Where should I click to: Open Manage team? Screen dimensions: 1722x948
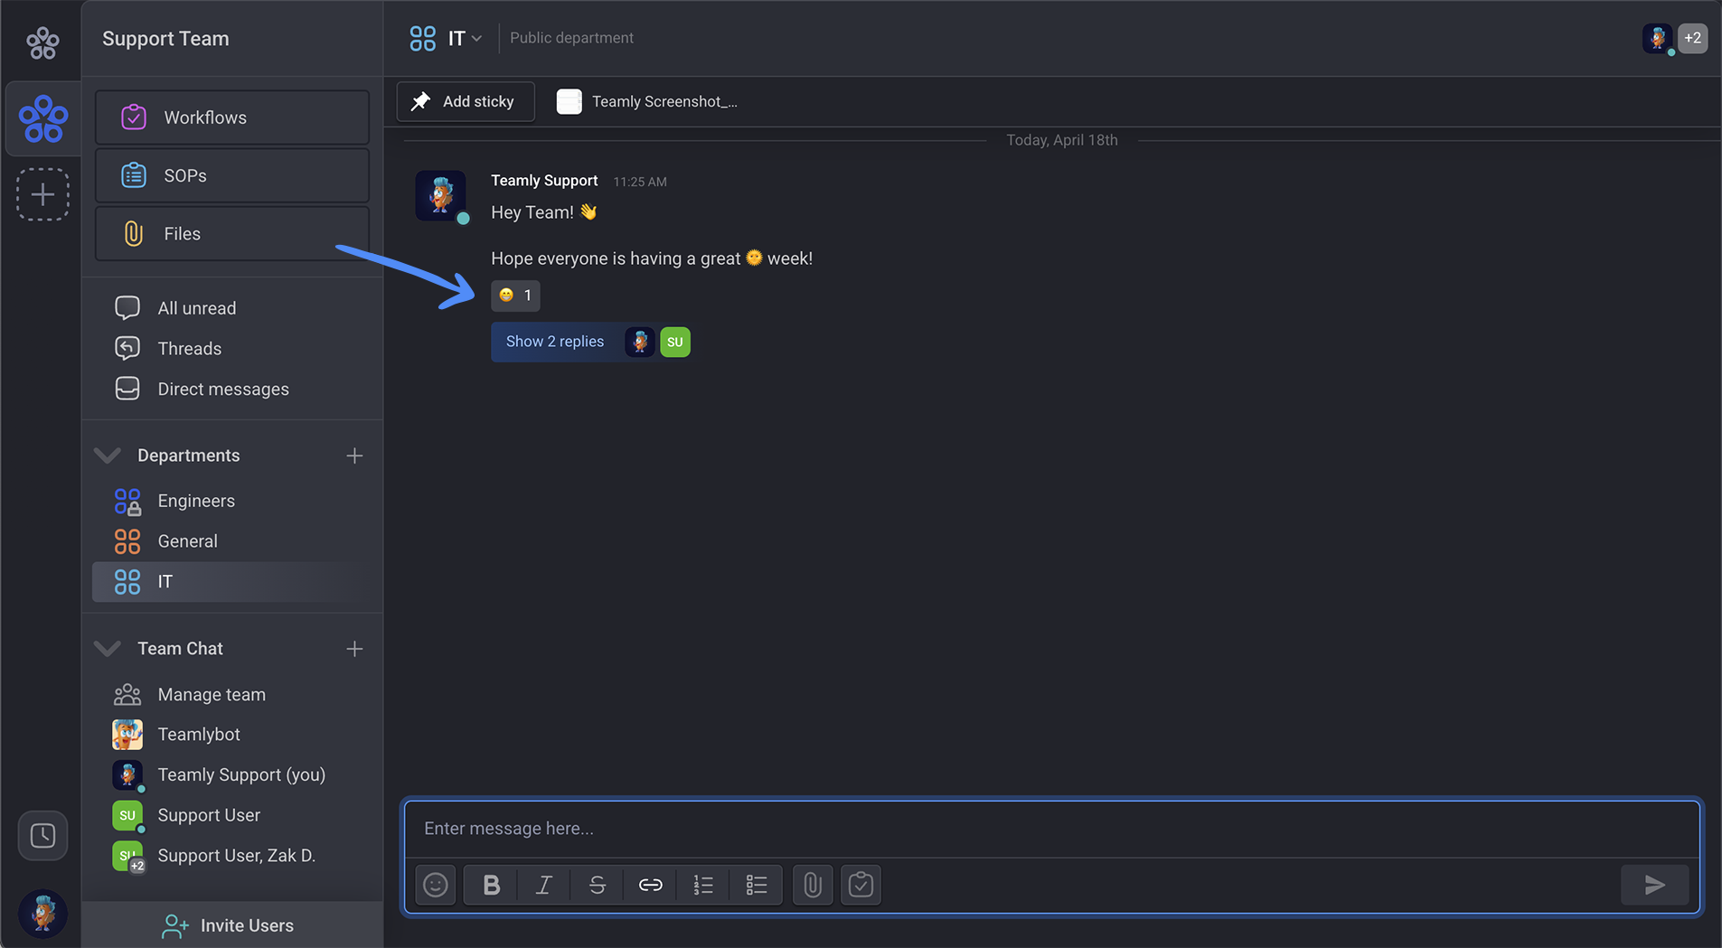pyautogui.click(x=232, y=695)
